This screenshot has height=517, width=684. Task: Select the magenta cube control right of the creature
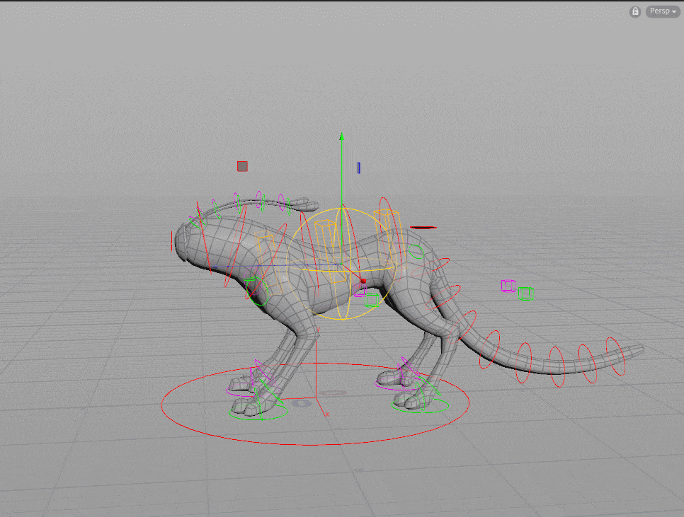tap(508, 286)
